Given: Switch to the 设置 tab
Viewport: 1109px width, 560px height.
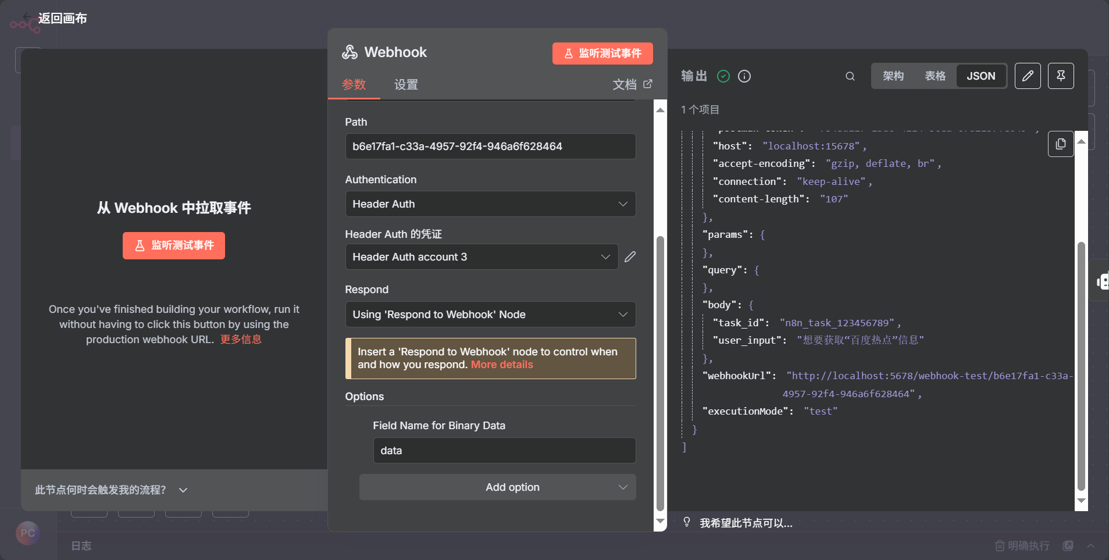Looking at the screenshot, I should (x=406, y=84).
